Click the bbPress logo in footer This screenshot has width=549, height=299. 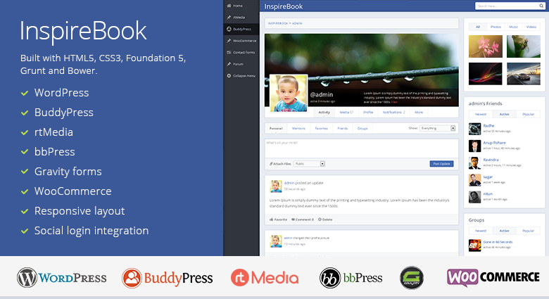(351, 278)
